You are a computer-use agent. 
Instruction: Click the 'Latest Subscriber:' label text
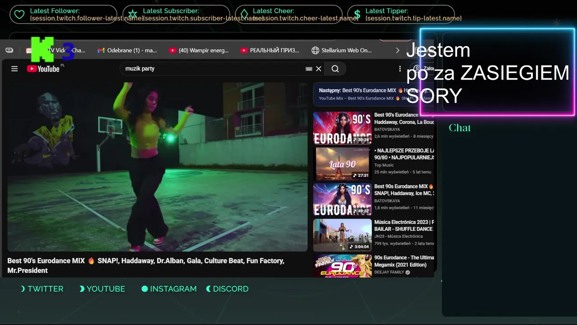171,11
